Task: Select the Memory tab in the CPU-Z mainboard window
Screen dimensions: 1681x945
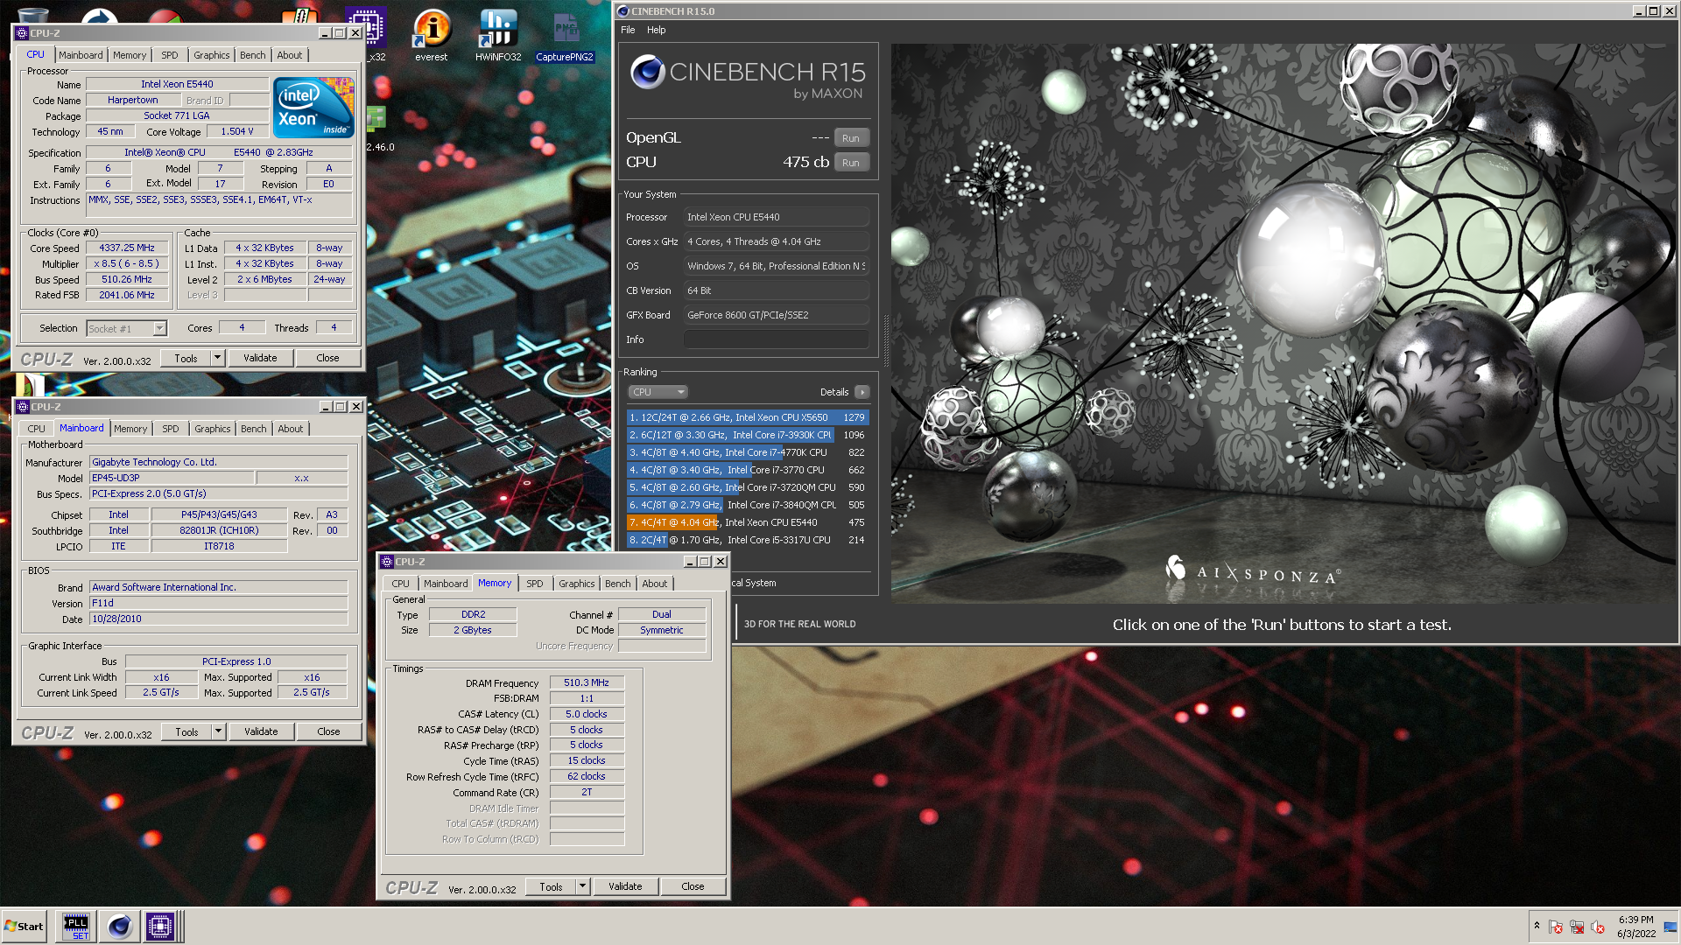Action: click(x=130, y=429)
